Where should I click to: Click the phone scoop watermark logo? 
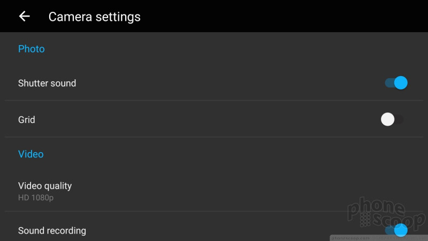coord(386,213)
